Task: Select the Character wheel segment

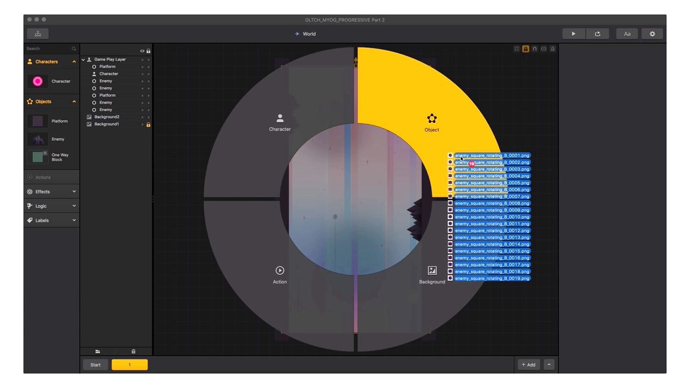Action: (279, 122)
